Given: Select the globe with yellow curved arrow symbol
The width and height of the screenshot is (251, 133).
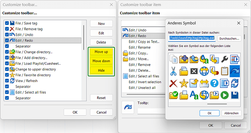Looking at the screenshot, I should [204, 95].
